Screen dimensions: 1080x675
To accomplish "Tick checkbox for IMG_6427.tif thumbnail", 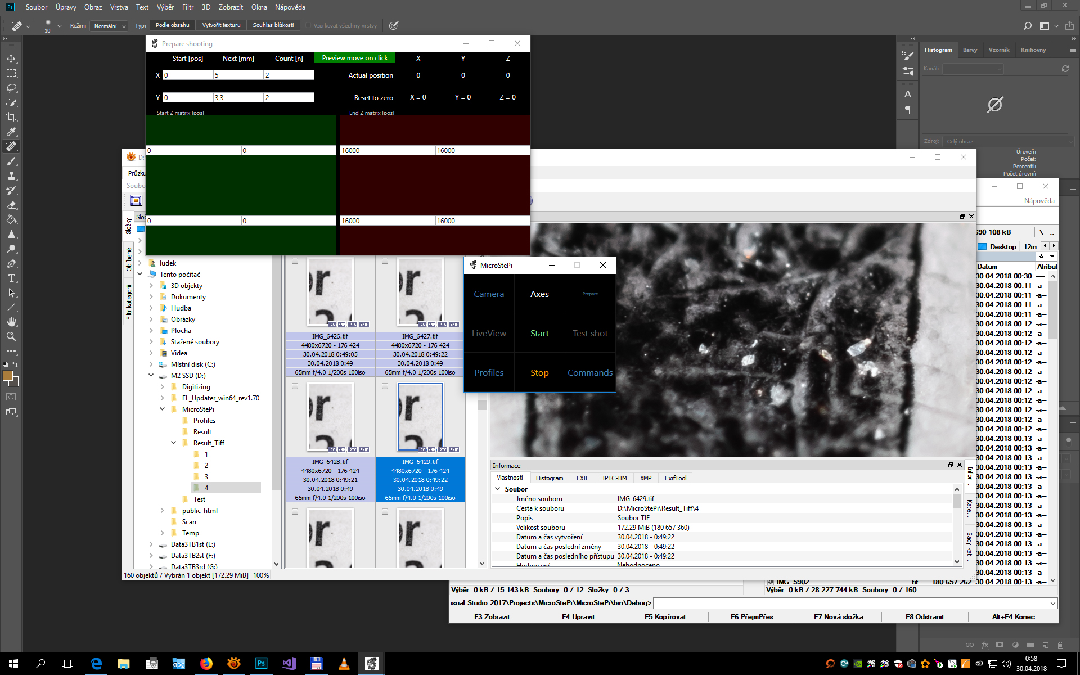I will coord(385,261).
